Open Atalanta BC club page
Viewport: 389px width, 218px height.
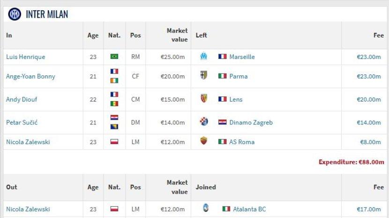pos(249,209)
